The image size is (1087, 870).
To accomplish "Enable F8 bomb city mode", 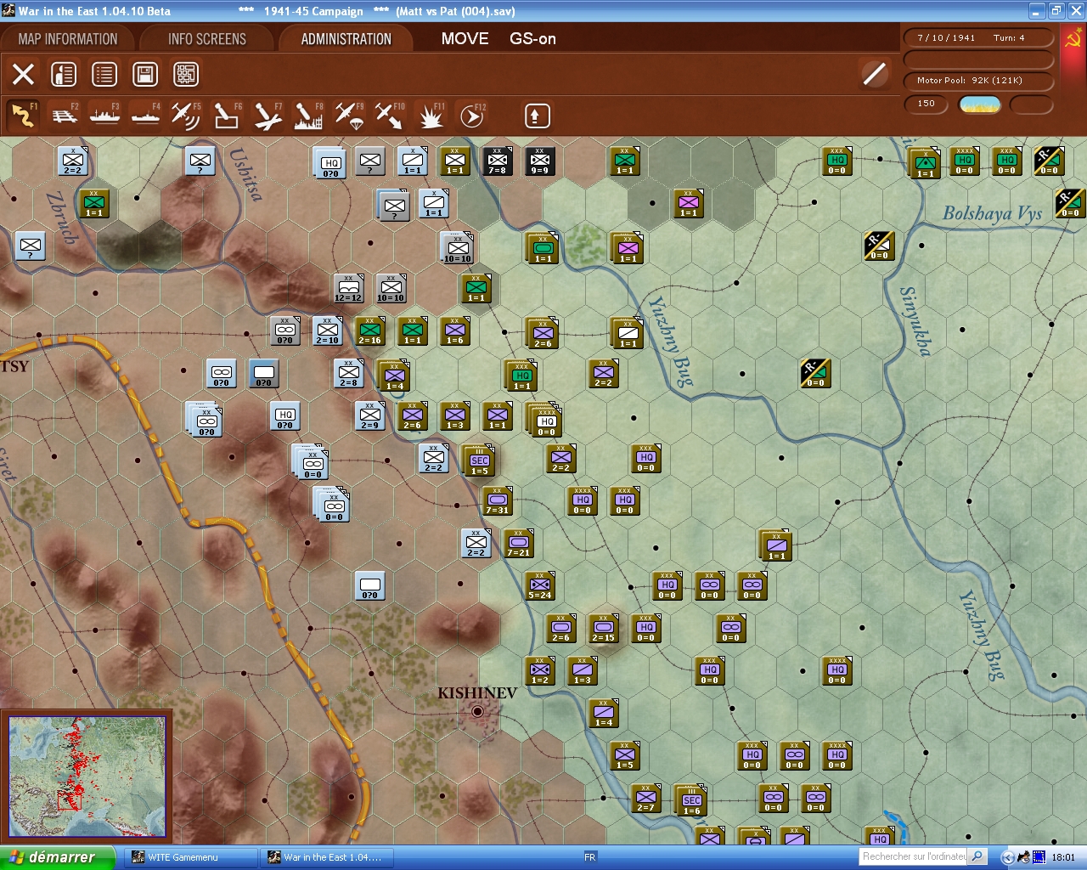I will pyautogui.click(x=308, y=116).
